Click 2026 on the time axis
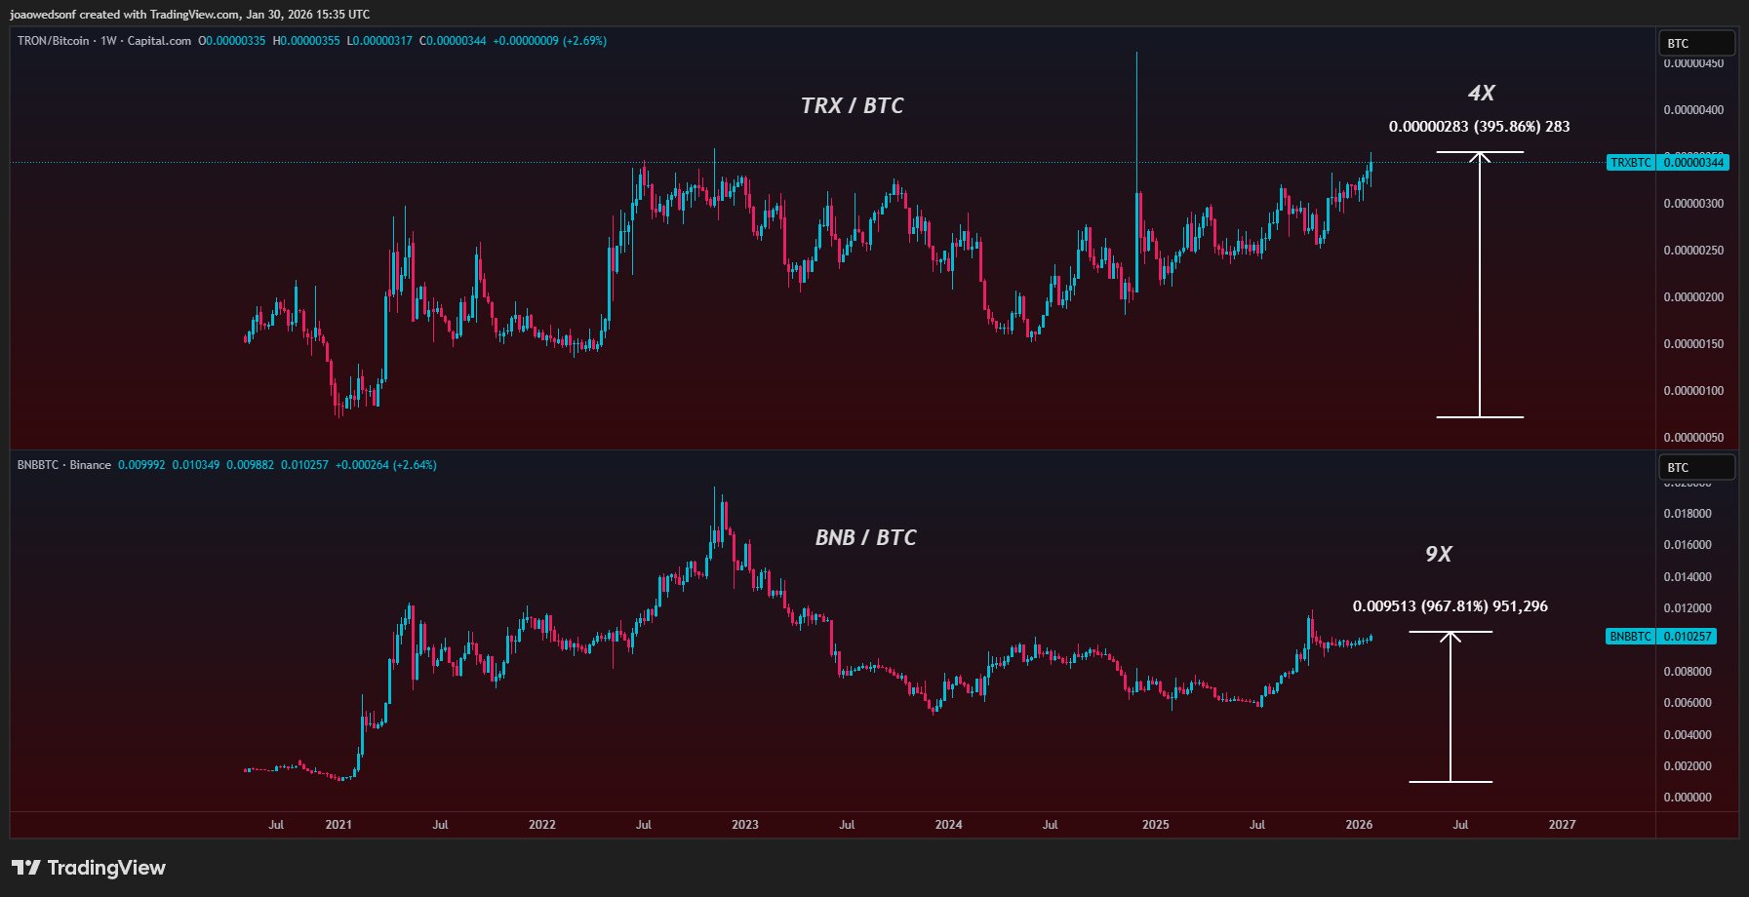 pyautogui.click(x=1359, y=825)
